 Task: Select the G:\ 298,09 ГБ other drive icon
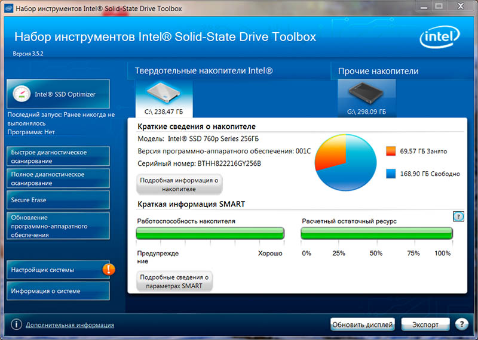367,98
